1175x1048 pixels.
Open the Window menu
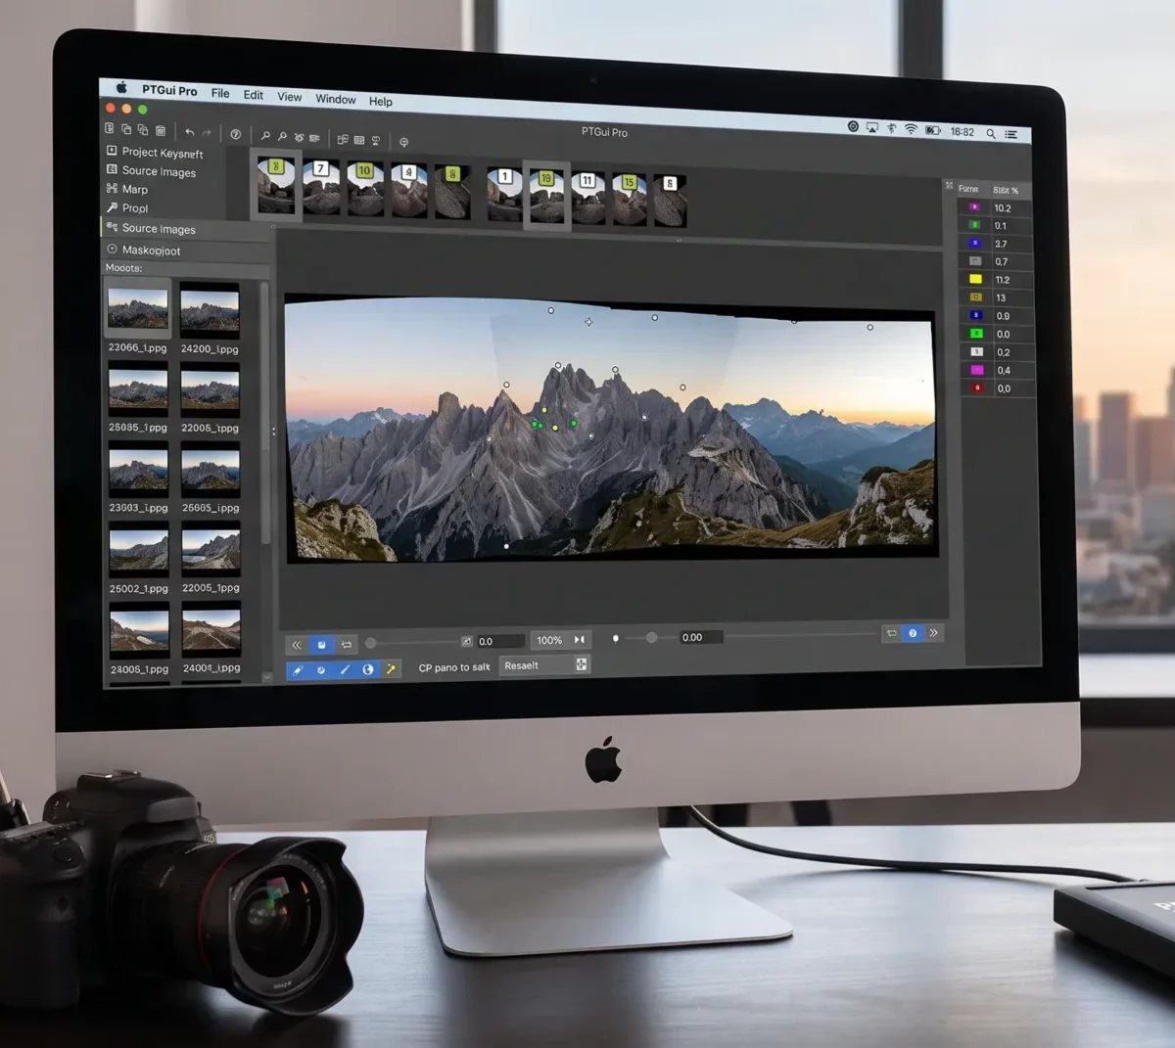[x=336, y=99]
